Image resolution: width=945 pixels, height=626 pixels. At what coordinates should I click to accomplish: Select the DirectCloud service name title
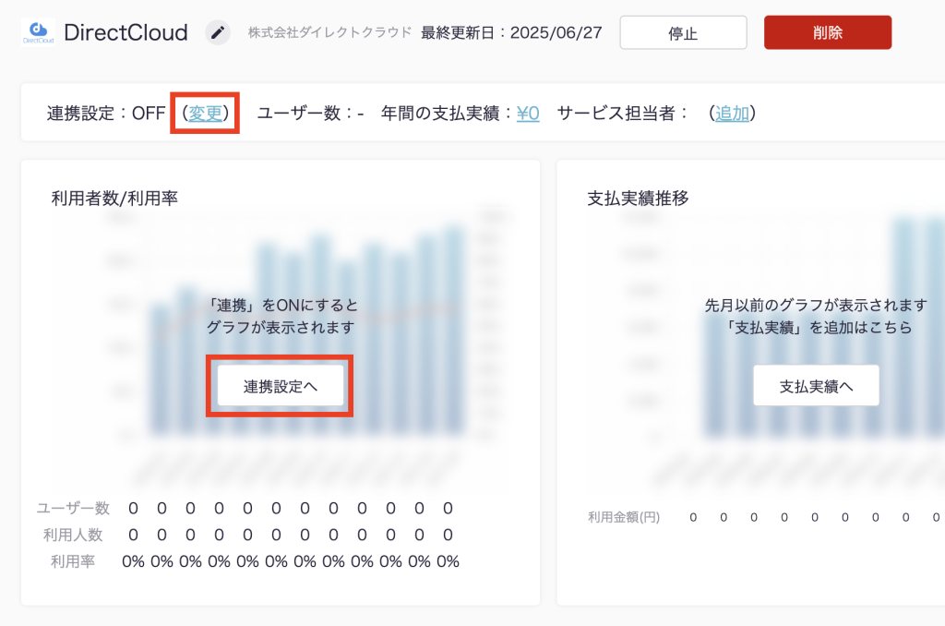click(x=126, y=33)
